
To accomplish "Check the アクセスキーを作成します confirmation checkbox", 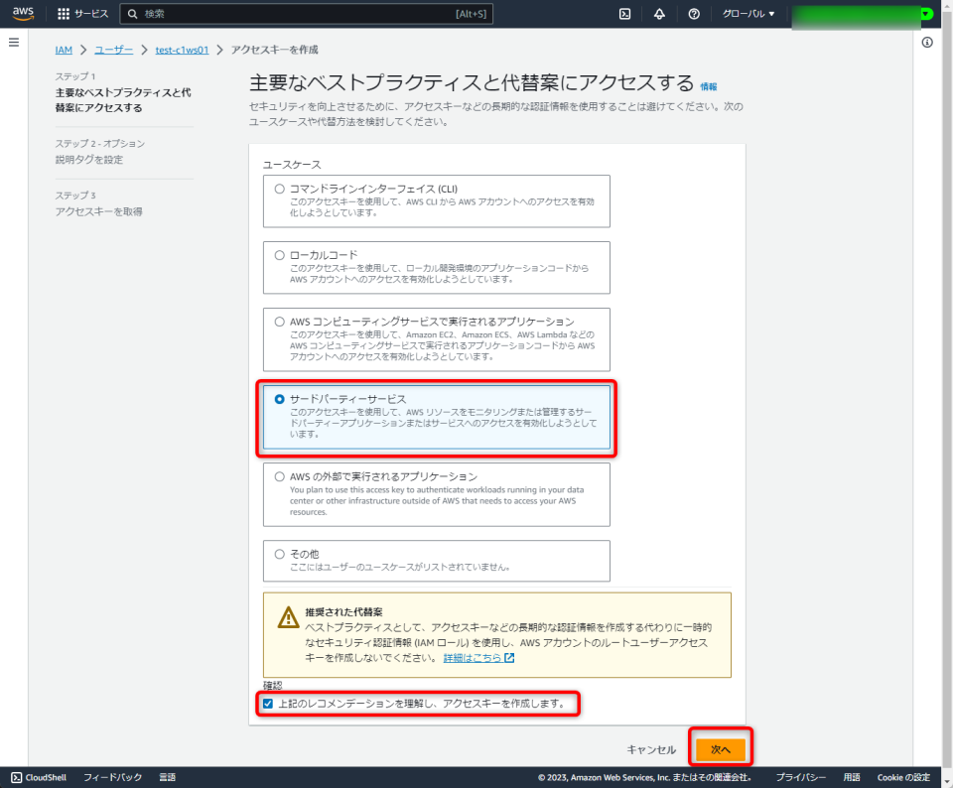I will click(268, 703).
